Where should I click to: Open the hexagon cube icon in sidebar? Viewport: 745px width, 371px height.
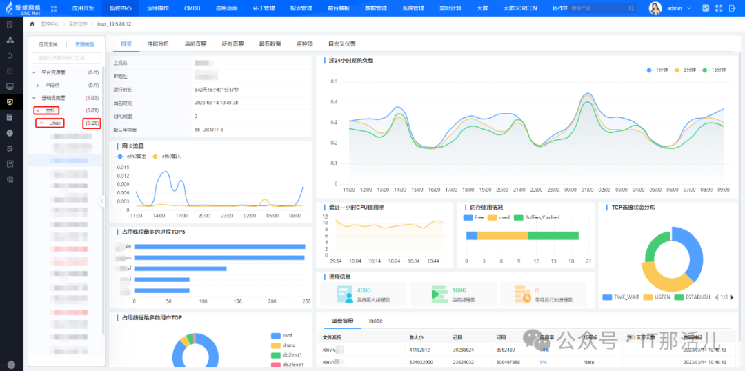(x=10, y=71)
